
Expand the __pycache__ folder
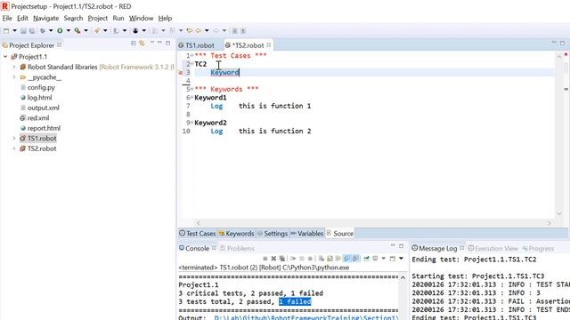point(14,77)
